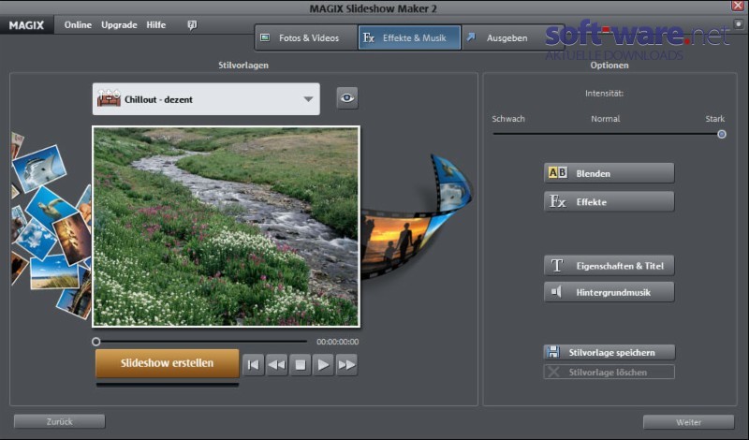Stop playback with the stop button
The width and height of the screenshot is (749, 440).
click(x=300, y=364)
